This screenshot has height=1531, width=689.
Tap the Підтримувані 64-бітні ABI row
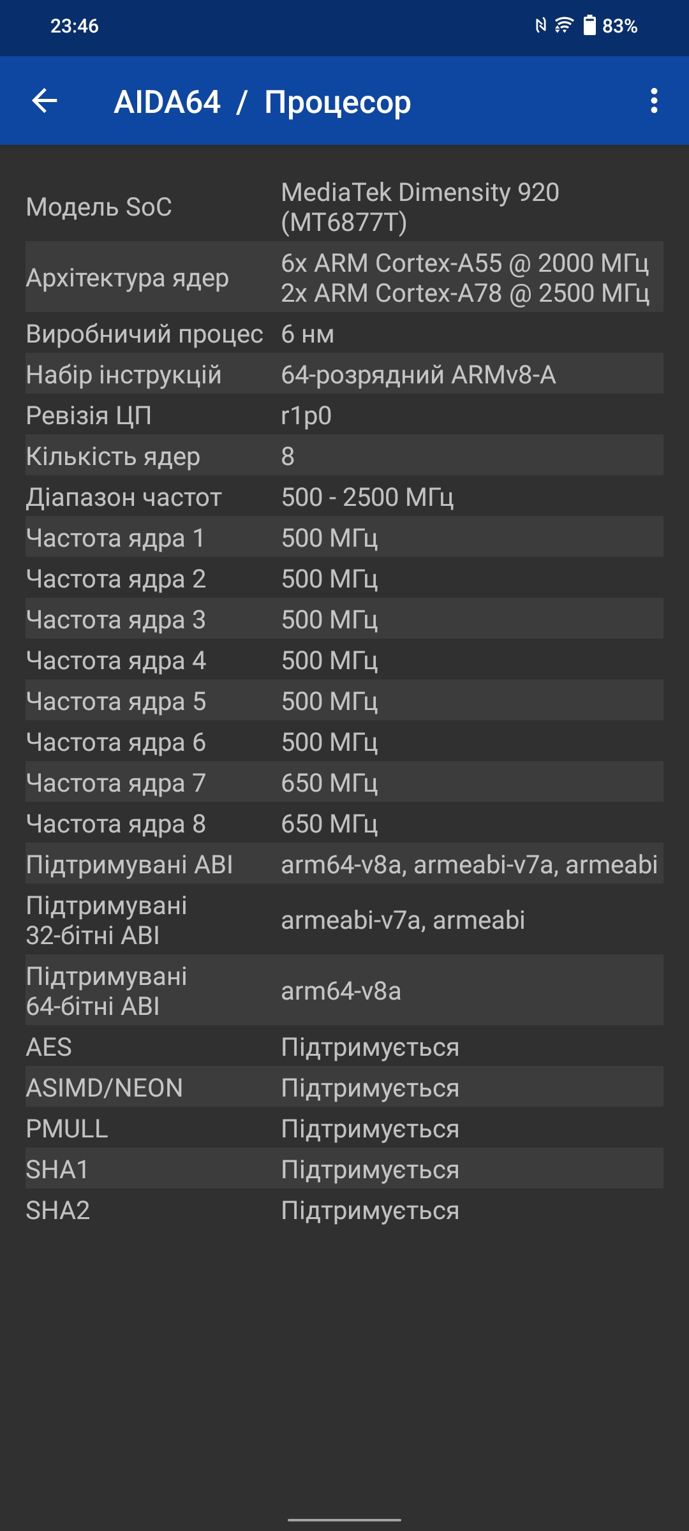pos(344,991)
